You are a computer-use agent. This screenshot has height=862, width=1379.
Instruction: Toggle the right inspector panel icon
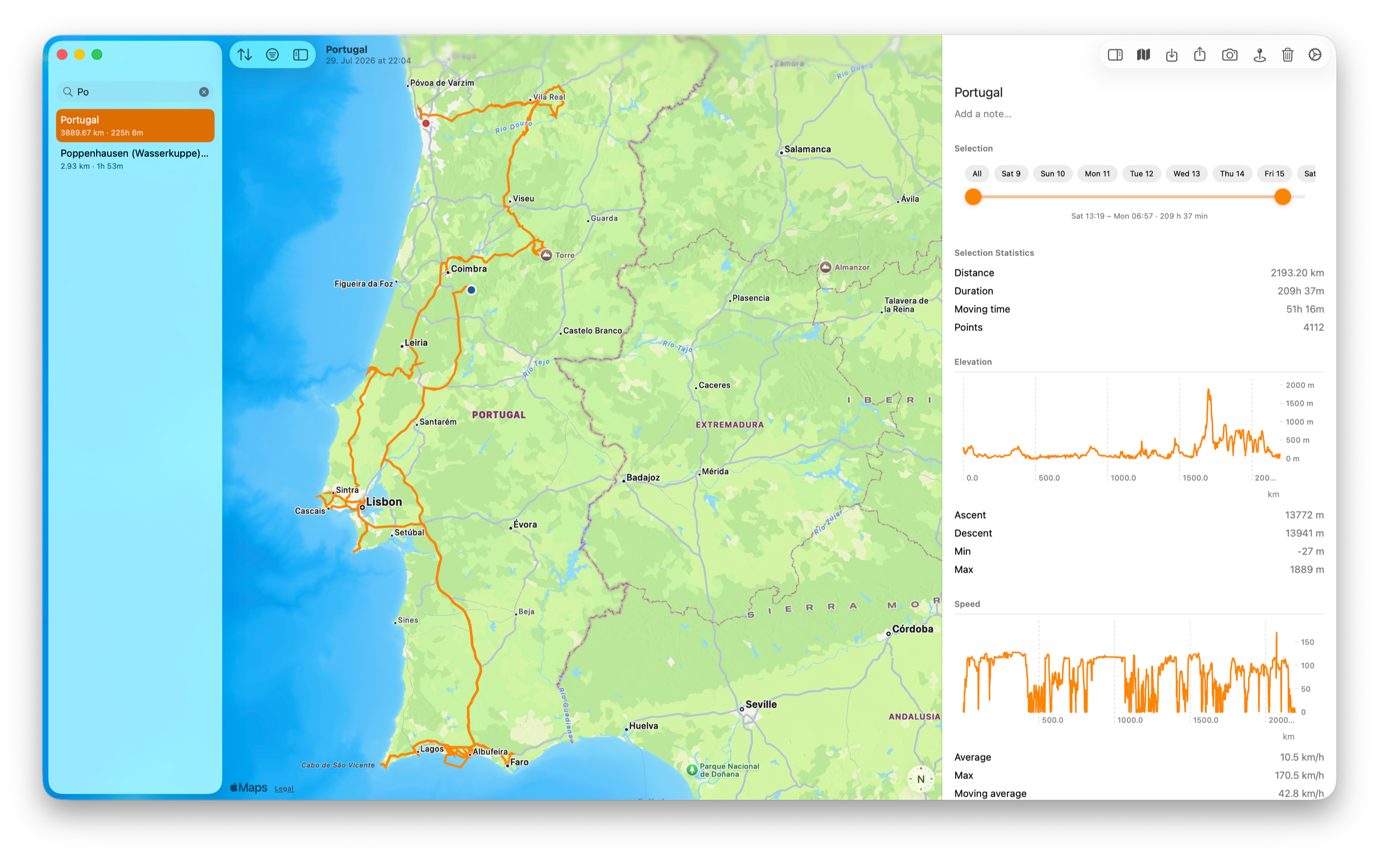(x=1115, y=55)
